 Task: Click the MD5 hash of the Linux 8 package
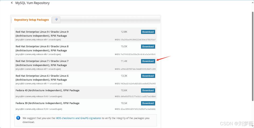(x=138, y=54)
